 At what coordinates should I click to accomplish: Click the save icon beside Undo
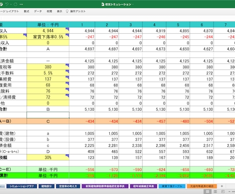point(1,4)
